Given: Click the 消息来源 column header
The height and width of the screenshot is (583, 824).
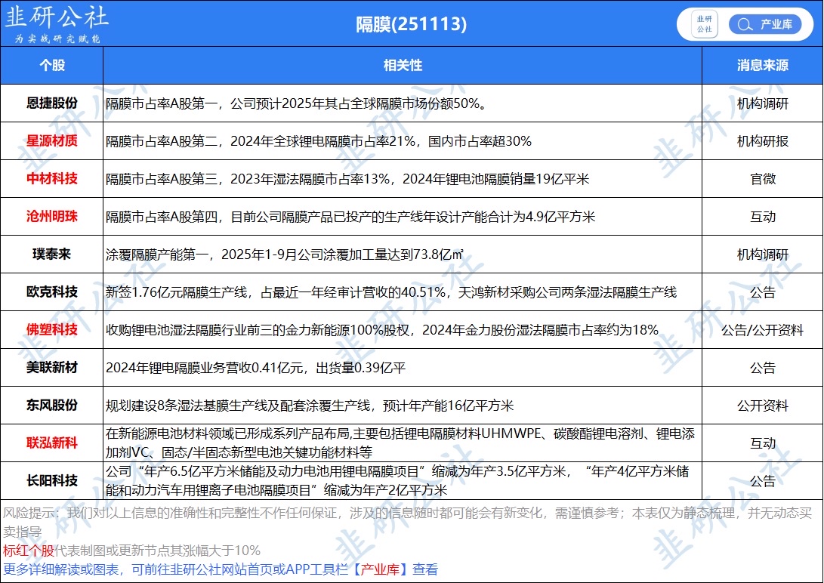Looking at the screenshot, I should pyautogui.click(x=763, y=65).
